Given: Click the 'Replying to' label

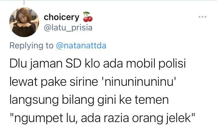Looking at the screenshot, I should pyautogui.click(x=32, y=46).
